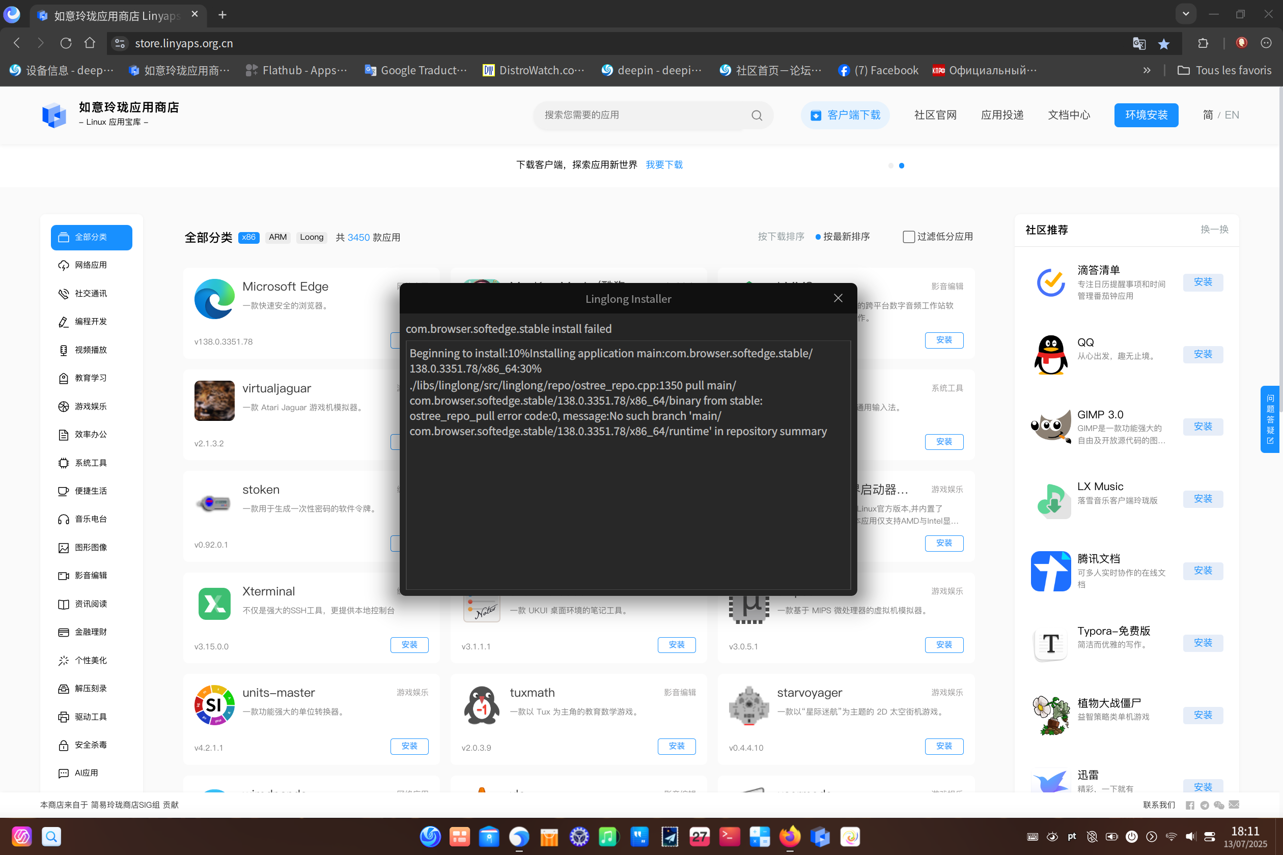
Task: Select 游戏娱乐 category in sidebar
Action: pos(92,406)
